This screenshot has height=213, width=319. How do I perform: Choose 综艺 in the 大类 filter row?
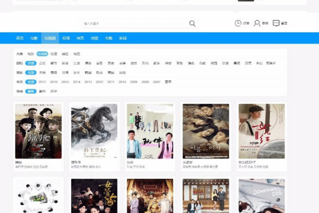[x=65, y=54]
